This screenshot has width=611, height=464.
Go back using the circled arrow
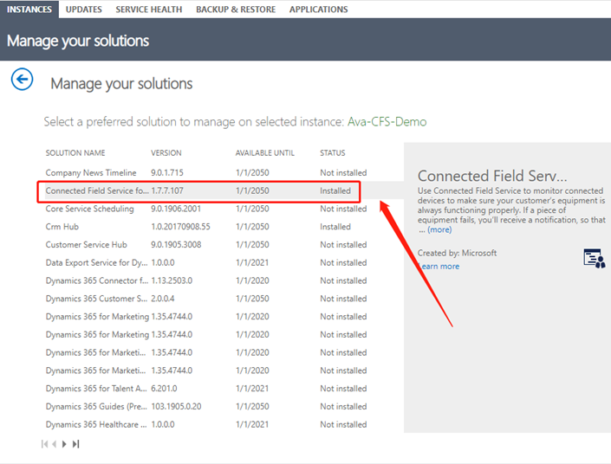click(x=22, y=80)
